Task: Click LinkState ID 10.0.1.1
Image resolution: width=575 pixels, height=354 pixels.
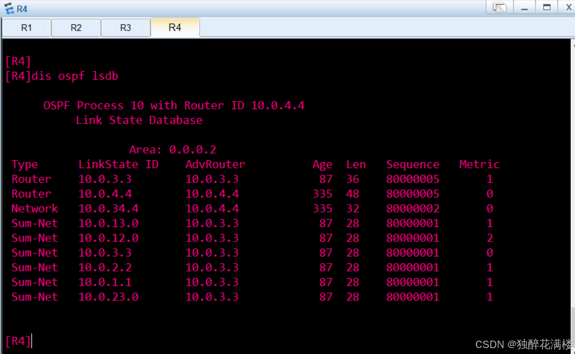Action: tap(105, 282)
